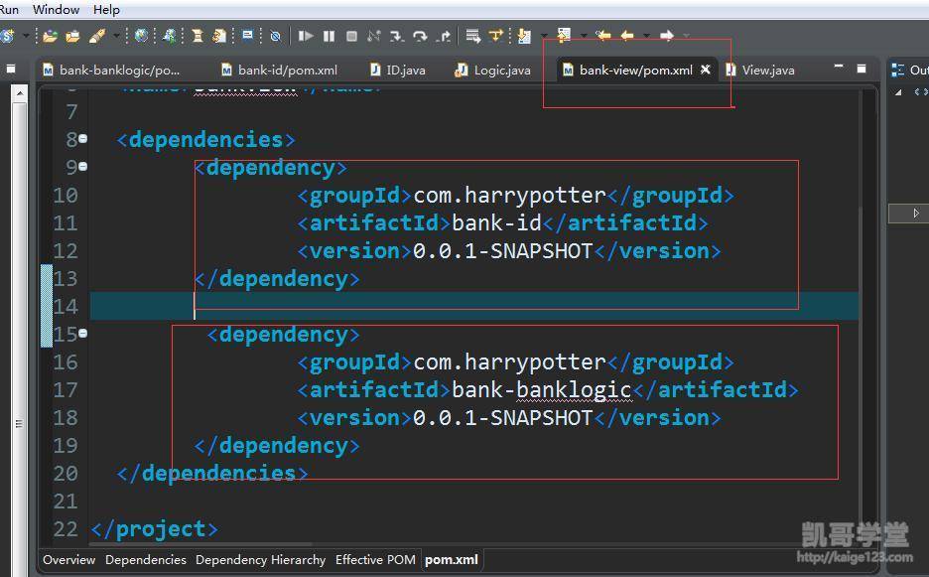Click line number 21 in gutter
The width and height of the screenshot is (929, 577).
pyautogui.click(x=66, y=502)
